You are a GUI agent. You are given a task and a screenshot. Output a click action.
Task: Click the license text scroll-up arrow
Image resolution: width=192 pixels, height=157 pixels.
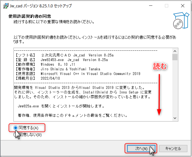click(175, 51)
